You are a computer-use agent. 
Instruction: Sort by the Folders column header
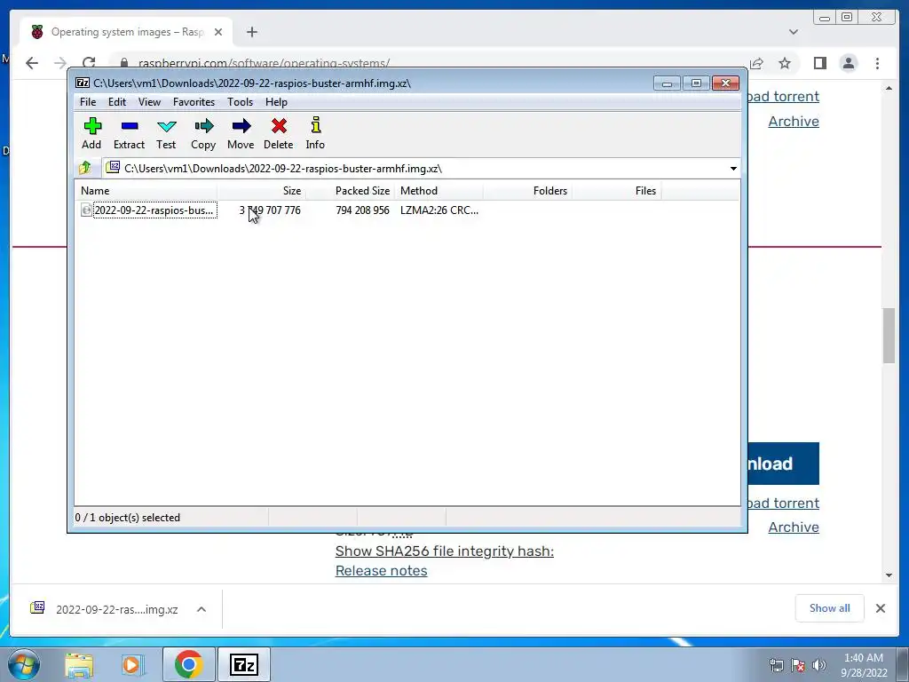[527, 191]
